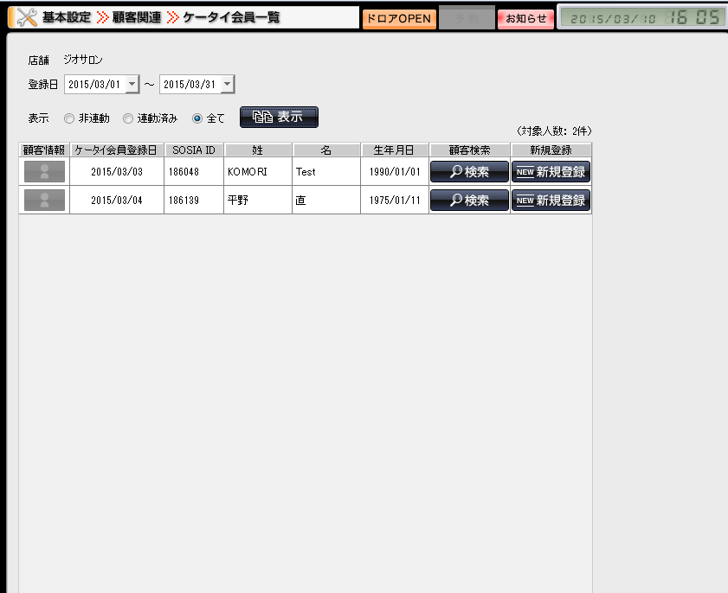The width and height of the screenshot is (728, 593).
Task: Select the 全て radio button
Action: tap(197, 118)
